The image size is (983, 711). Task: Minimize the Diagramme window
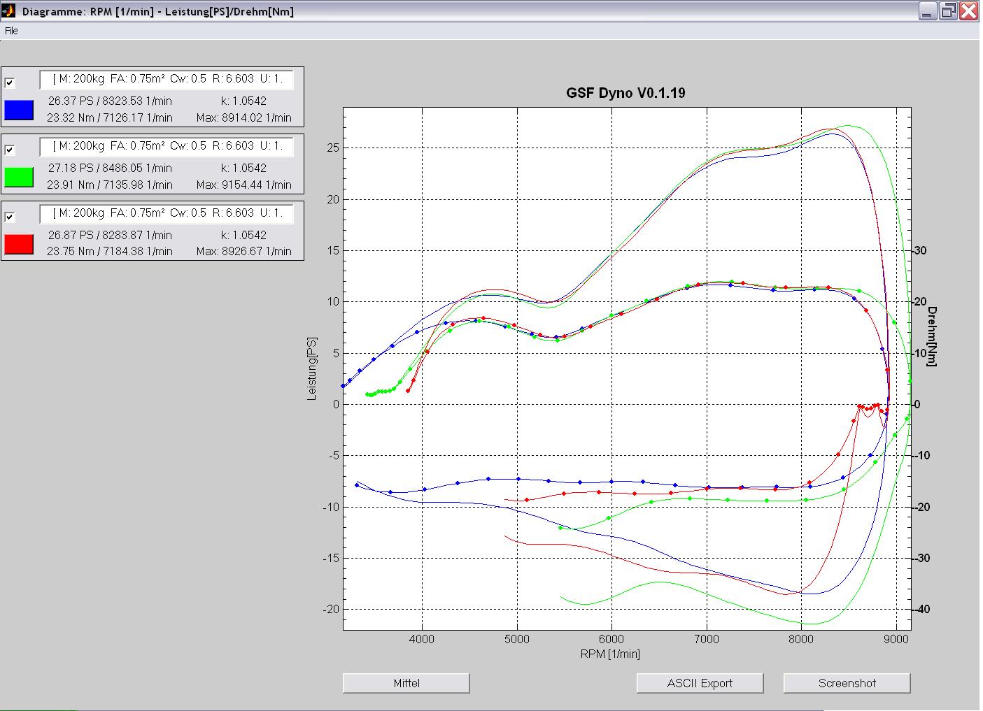pyautogui.click(x=928, y=11)
